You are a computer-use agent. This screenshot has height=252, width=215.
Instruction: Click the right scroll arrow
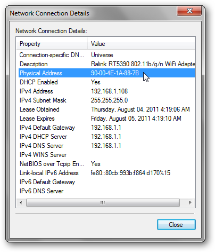pos(190,202)
